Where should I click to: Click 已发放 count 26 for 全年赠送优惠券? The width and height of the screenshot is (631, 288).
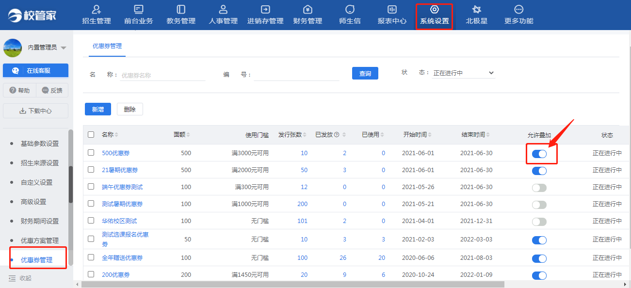(x=343, y=258)
